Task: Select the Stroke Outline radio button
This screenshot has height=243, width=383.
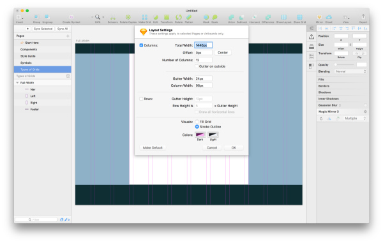Action: (197, 127)
